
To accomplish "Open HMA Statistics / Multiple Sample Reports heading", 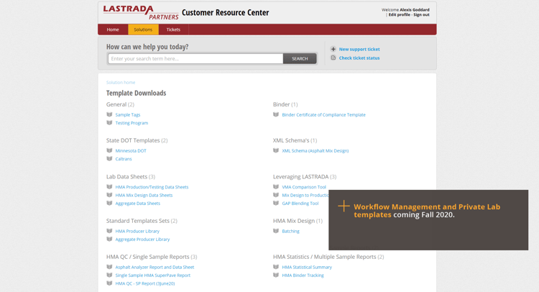I will pyautogui.click(x=328, y=257).
